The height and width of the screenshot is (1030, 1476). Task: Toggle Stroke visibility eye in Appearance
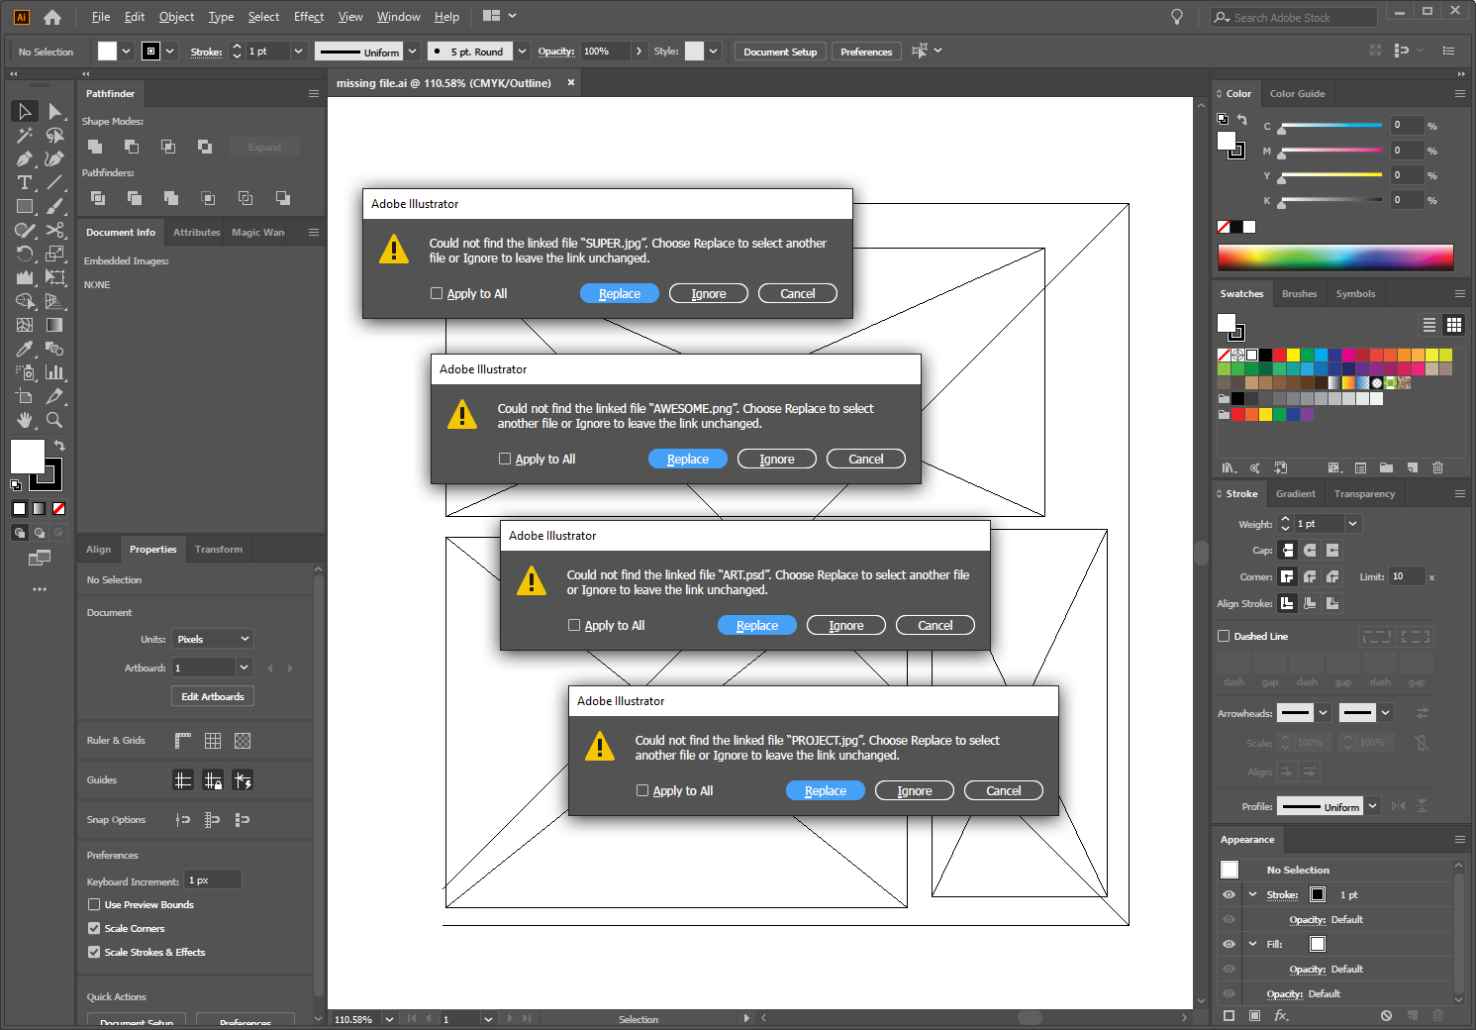[1229, 894]
